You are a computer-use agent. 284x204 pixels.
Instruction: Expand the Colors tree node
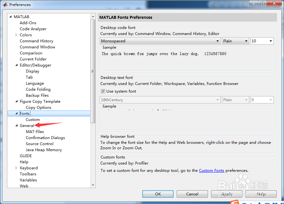tap(16, 35)
